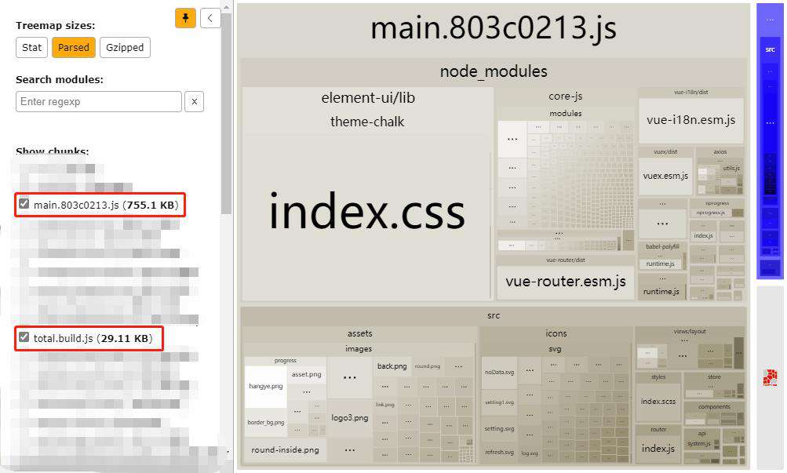Screen dimensions: 787x473
Task: Select the Stat treemap size
Action: (x=31, y=48)
